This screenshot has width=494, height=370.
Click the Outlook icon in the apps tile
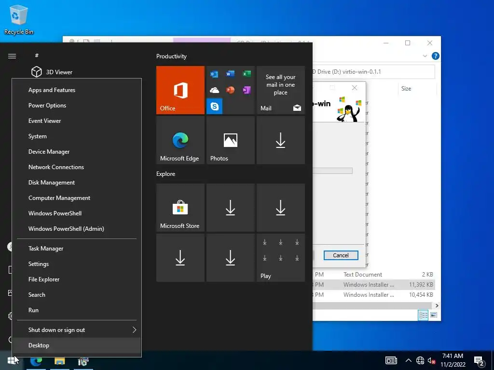point(214,74)
